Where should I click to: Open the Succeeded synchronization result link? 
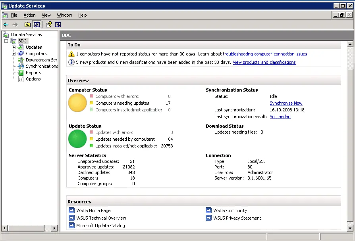coord(280,117)
